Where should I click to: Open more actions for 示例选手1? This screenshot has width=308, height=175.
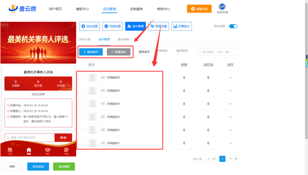[230, 143]
